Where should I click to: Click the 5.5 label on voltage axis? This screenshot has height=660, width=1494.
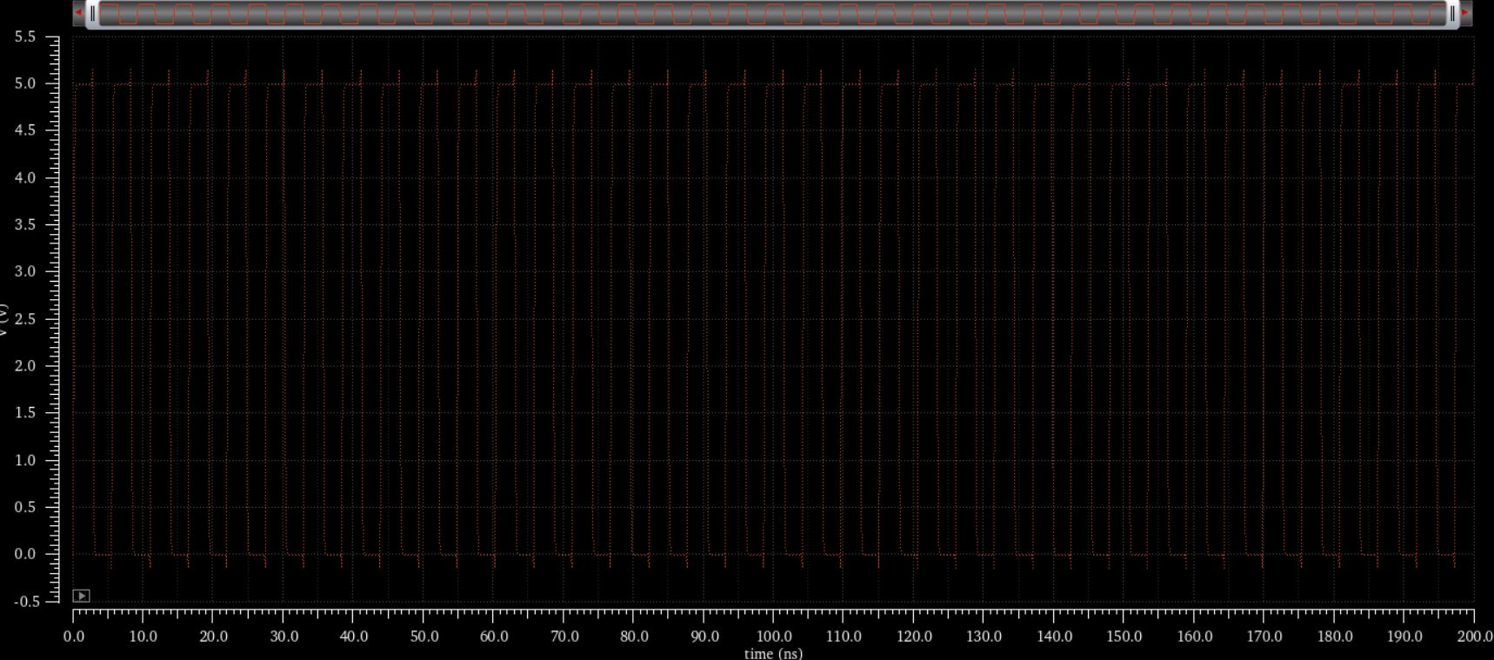(x=25, y=37)
